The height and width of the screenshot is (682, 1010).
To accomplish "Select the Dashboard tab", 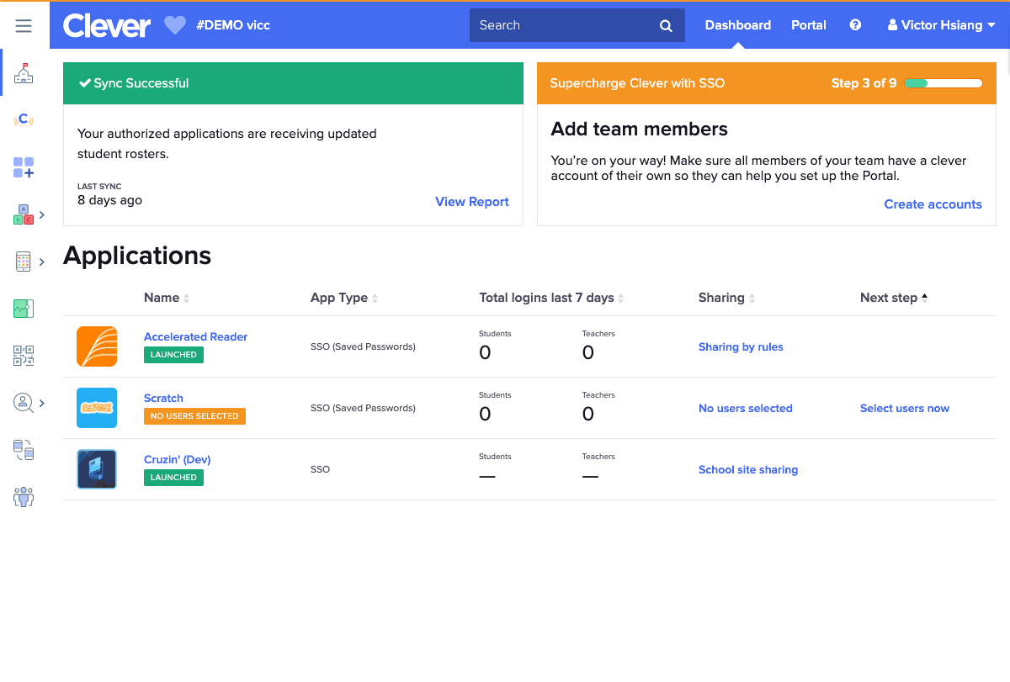I will 737,25.
